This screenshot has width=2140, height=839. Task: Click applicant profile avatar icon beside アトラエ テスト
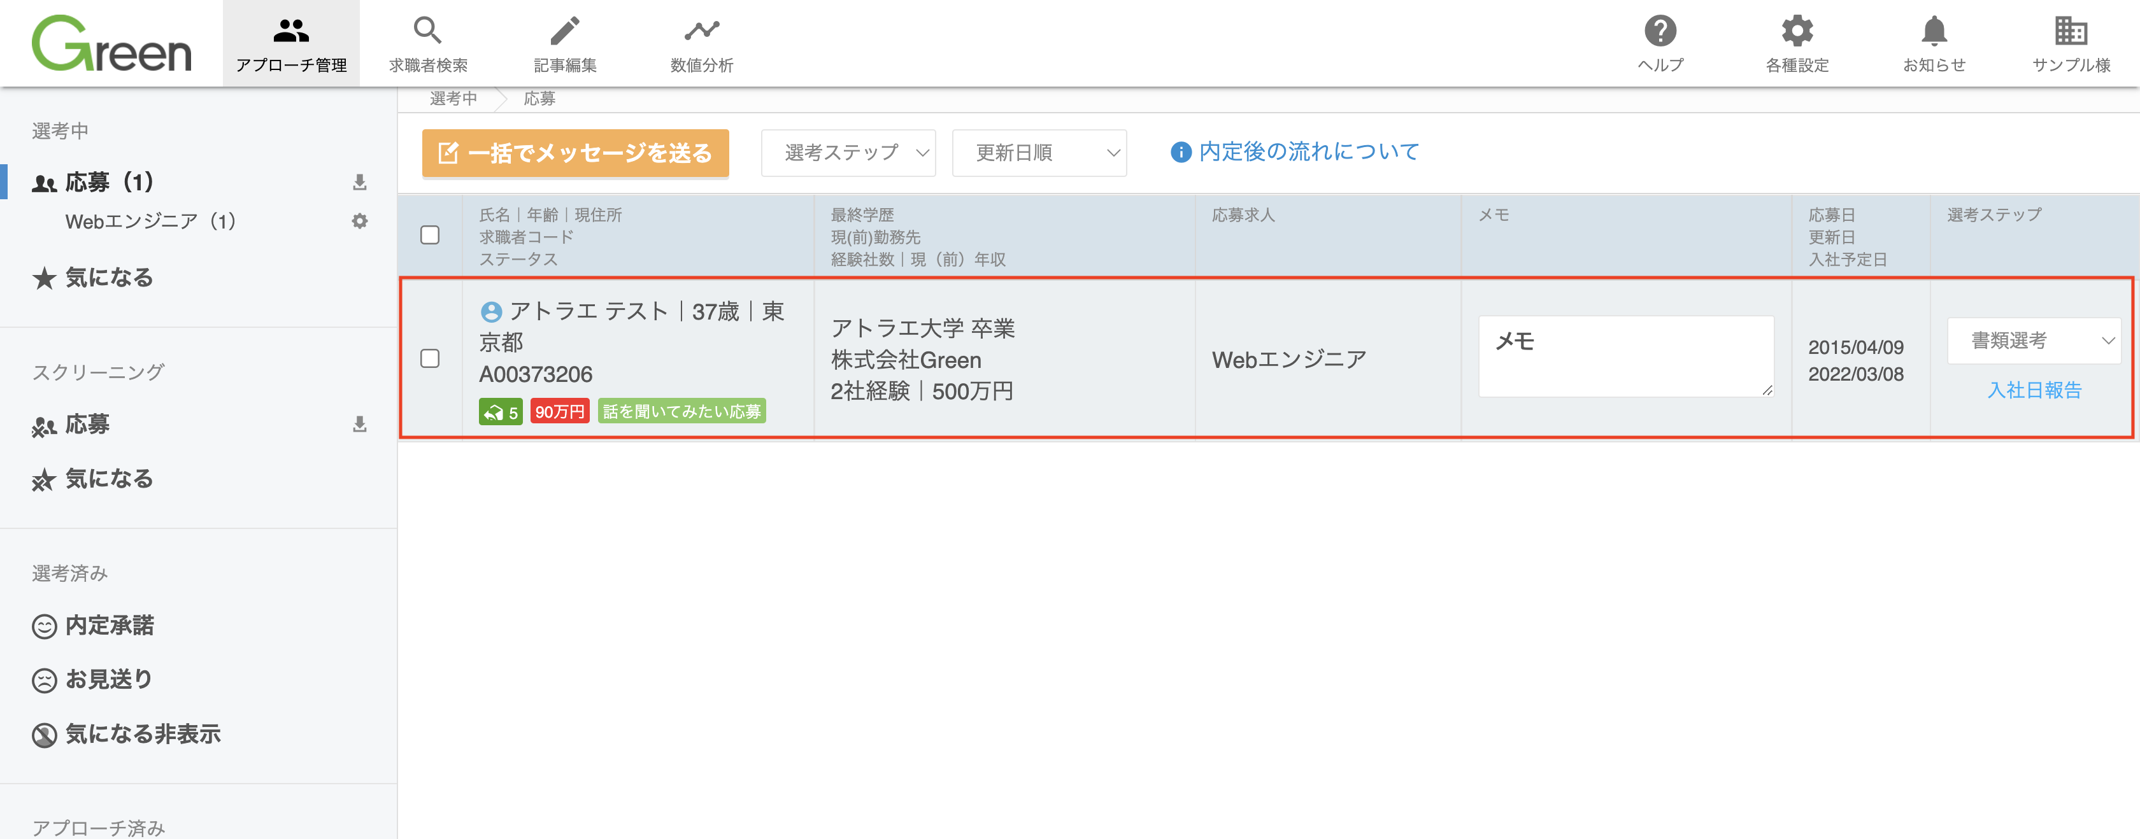(x=491, y=311)
